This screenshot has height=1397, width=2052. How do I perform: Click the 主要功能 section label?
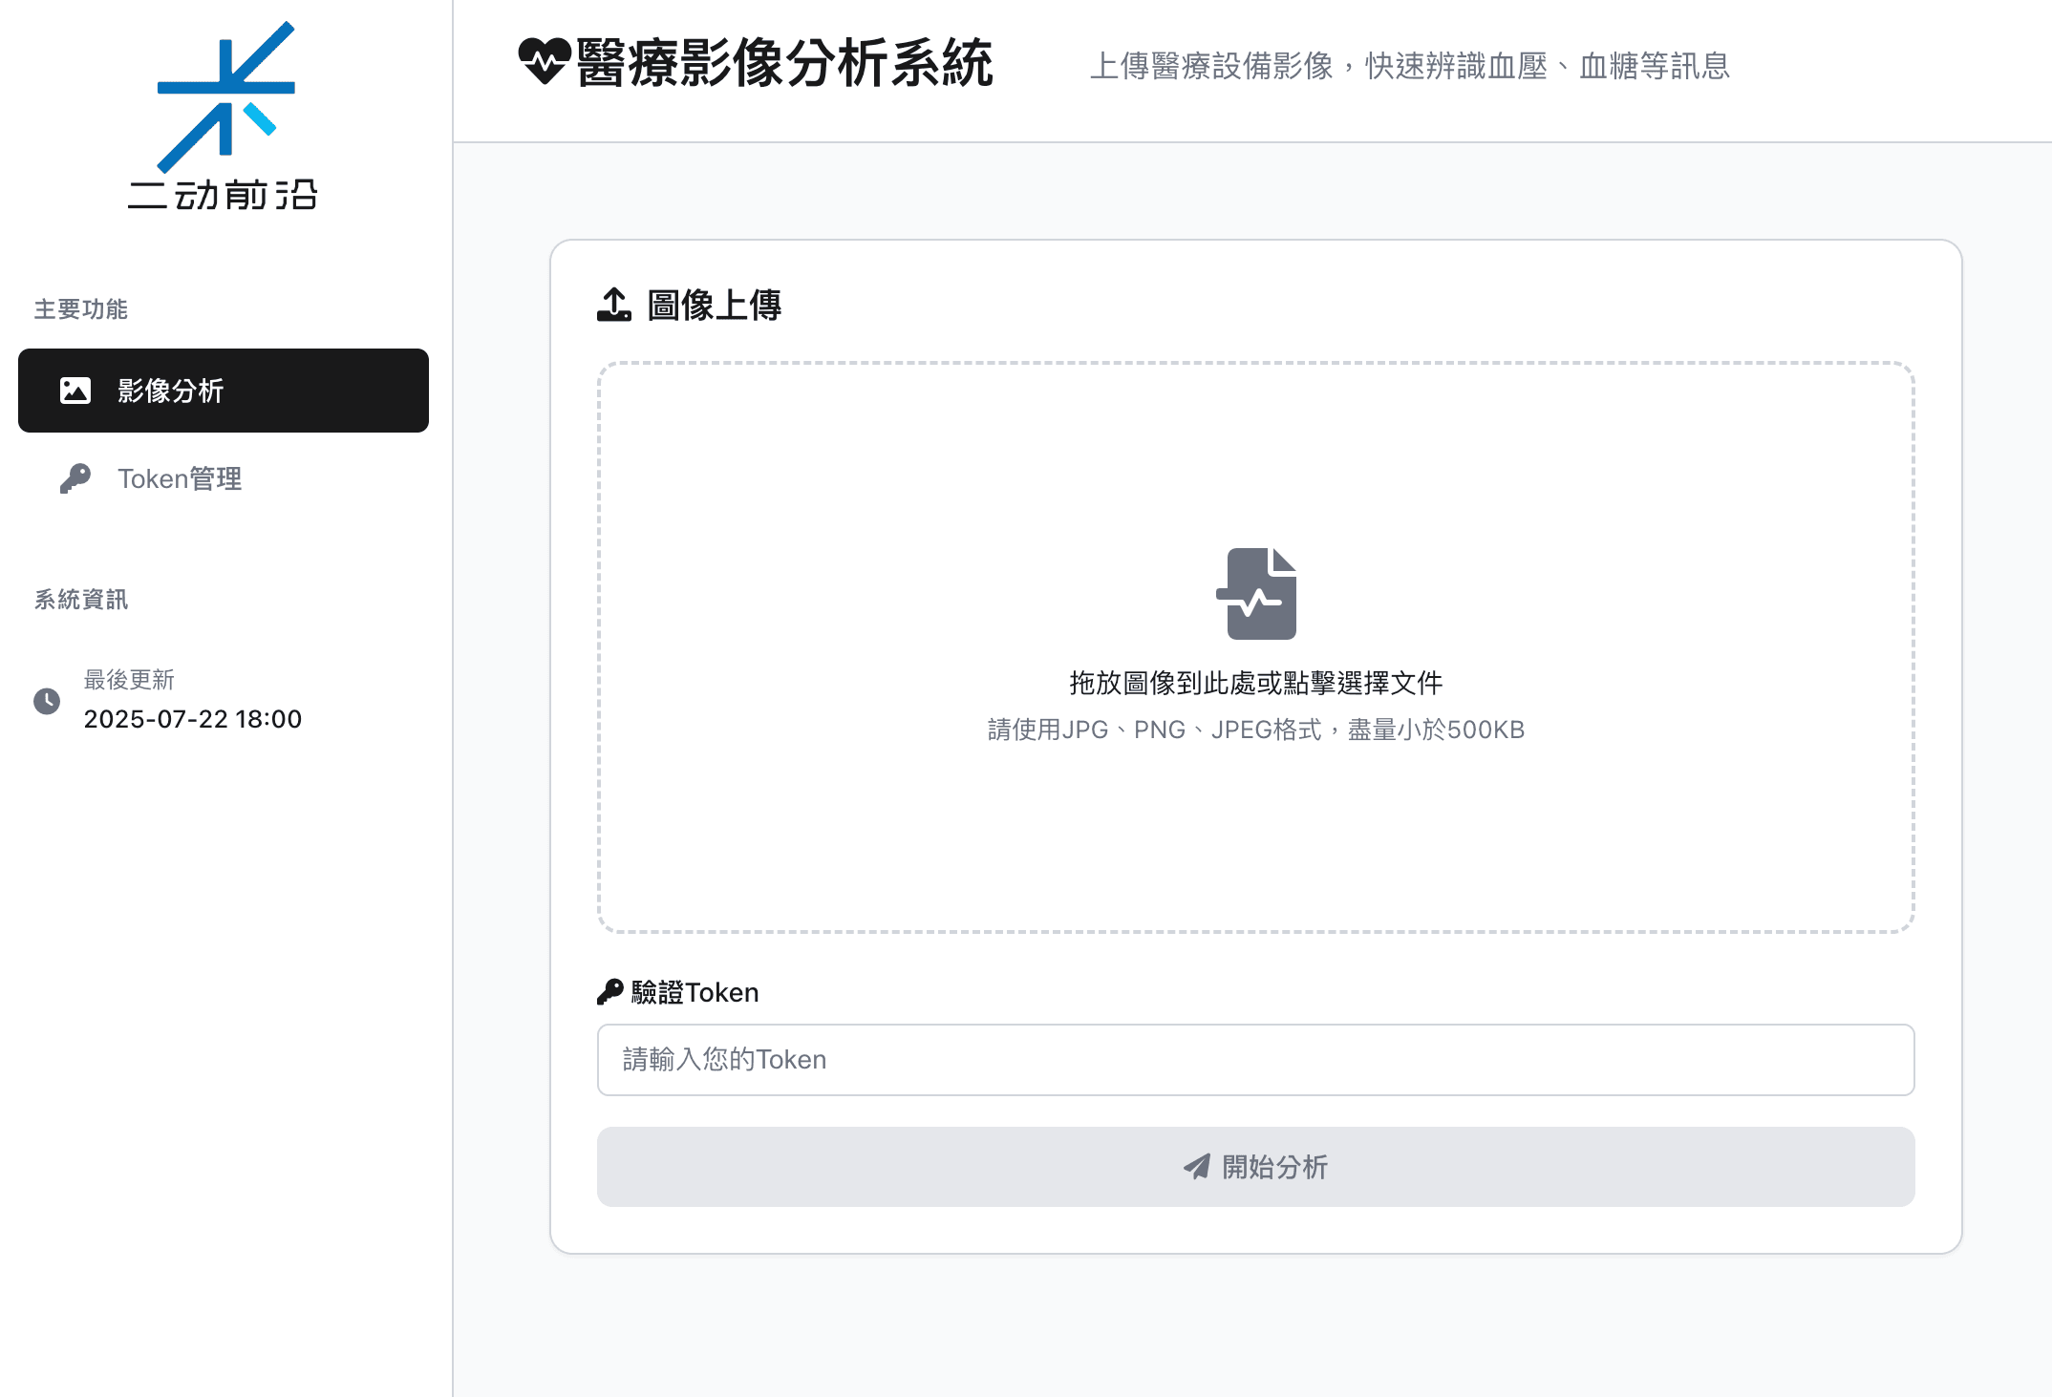tap(81, 309)
